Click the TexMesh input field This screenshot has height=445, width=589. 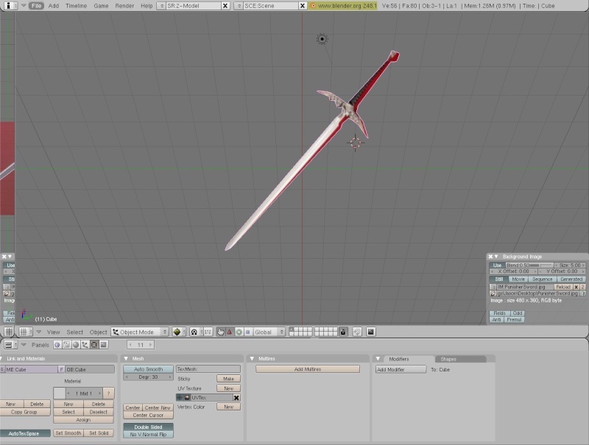208,369
